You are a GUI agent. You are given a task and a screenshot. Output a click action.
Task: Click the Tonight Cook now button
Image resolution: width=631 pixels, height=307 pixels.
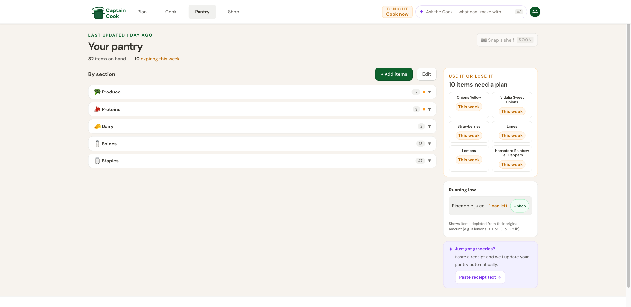point(397,12)
